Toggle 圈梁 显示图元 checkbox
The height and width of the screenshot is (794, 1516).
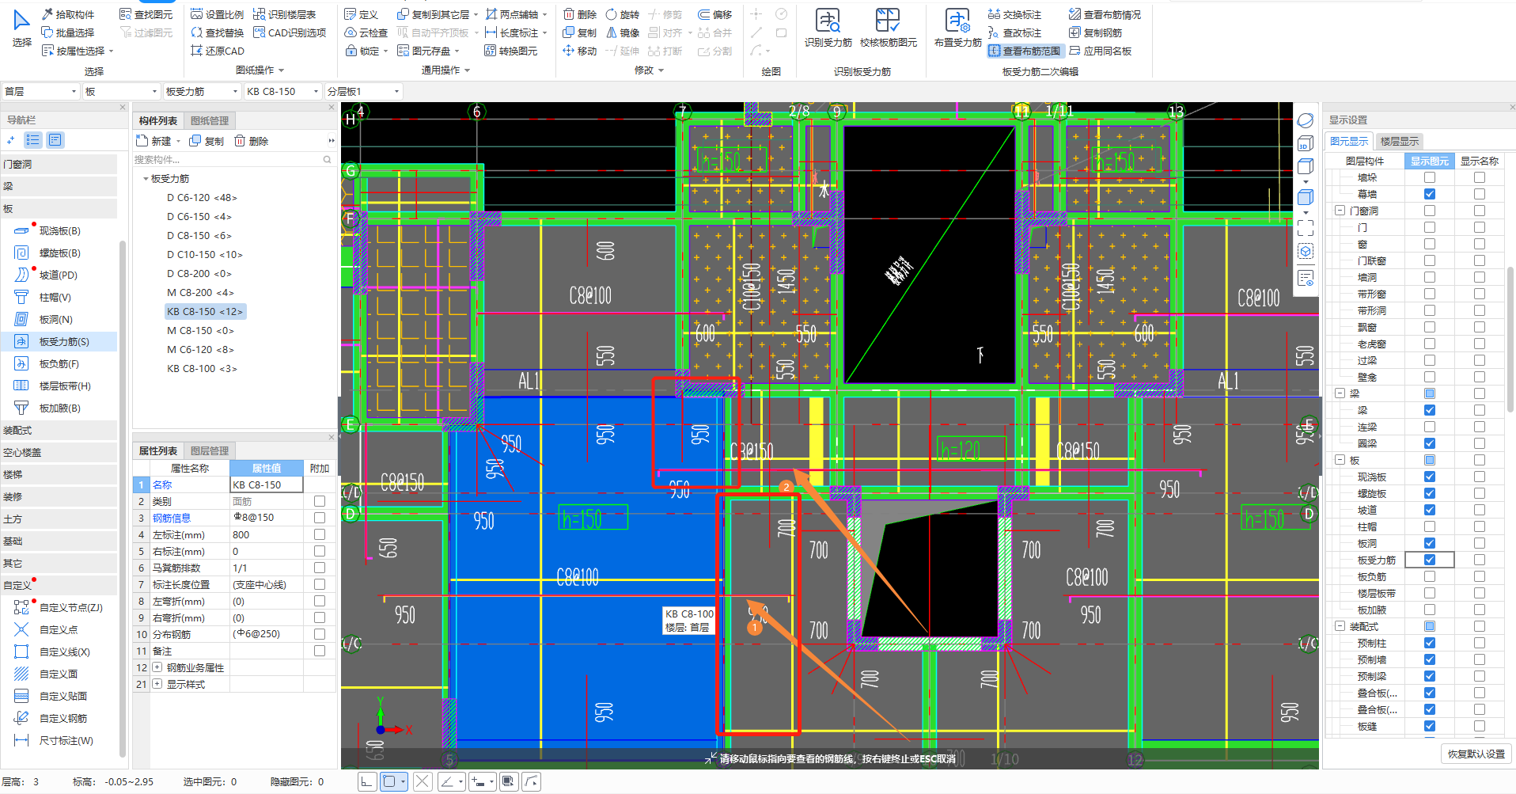click(1429, 443)
